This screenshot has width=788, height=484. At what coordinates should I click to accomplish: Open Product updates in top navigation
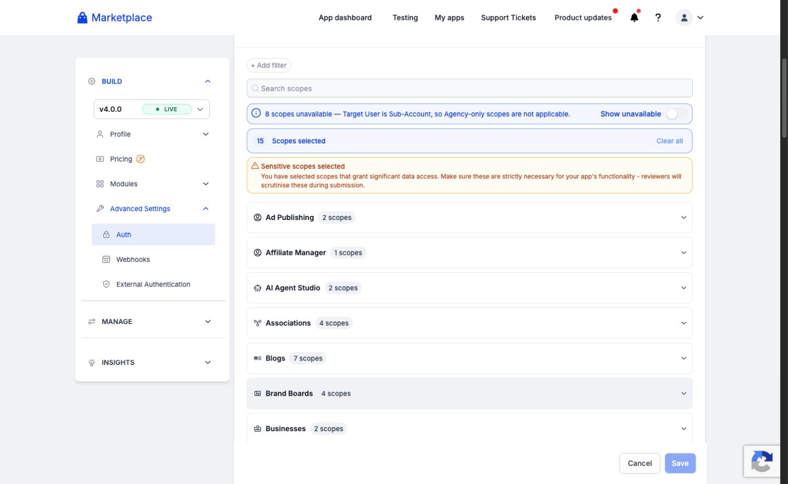[x=583, y=18]
